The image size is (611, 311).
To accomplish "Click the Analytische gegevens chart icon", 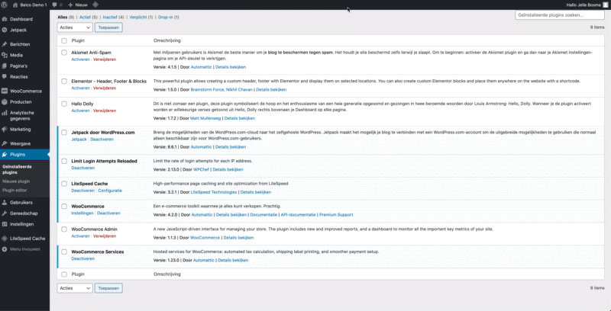I will click(x=5, y=113).
